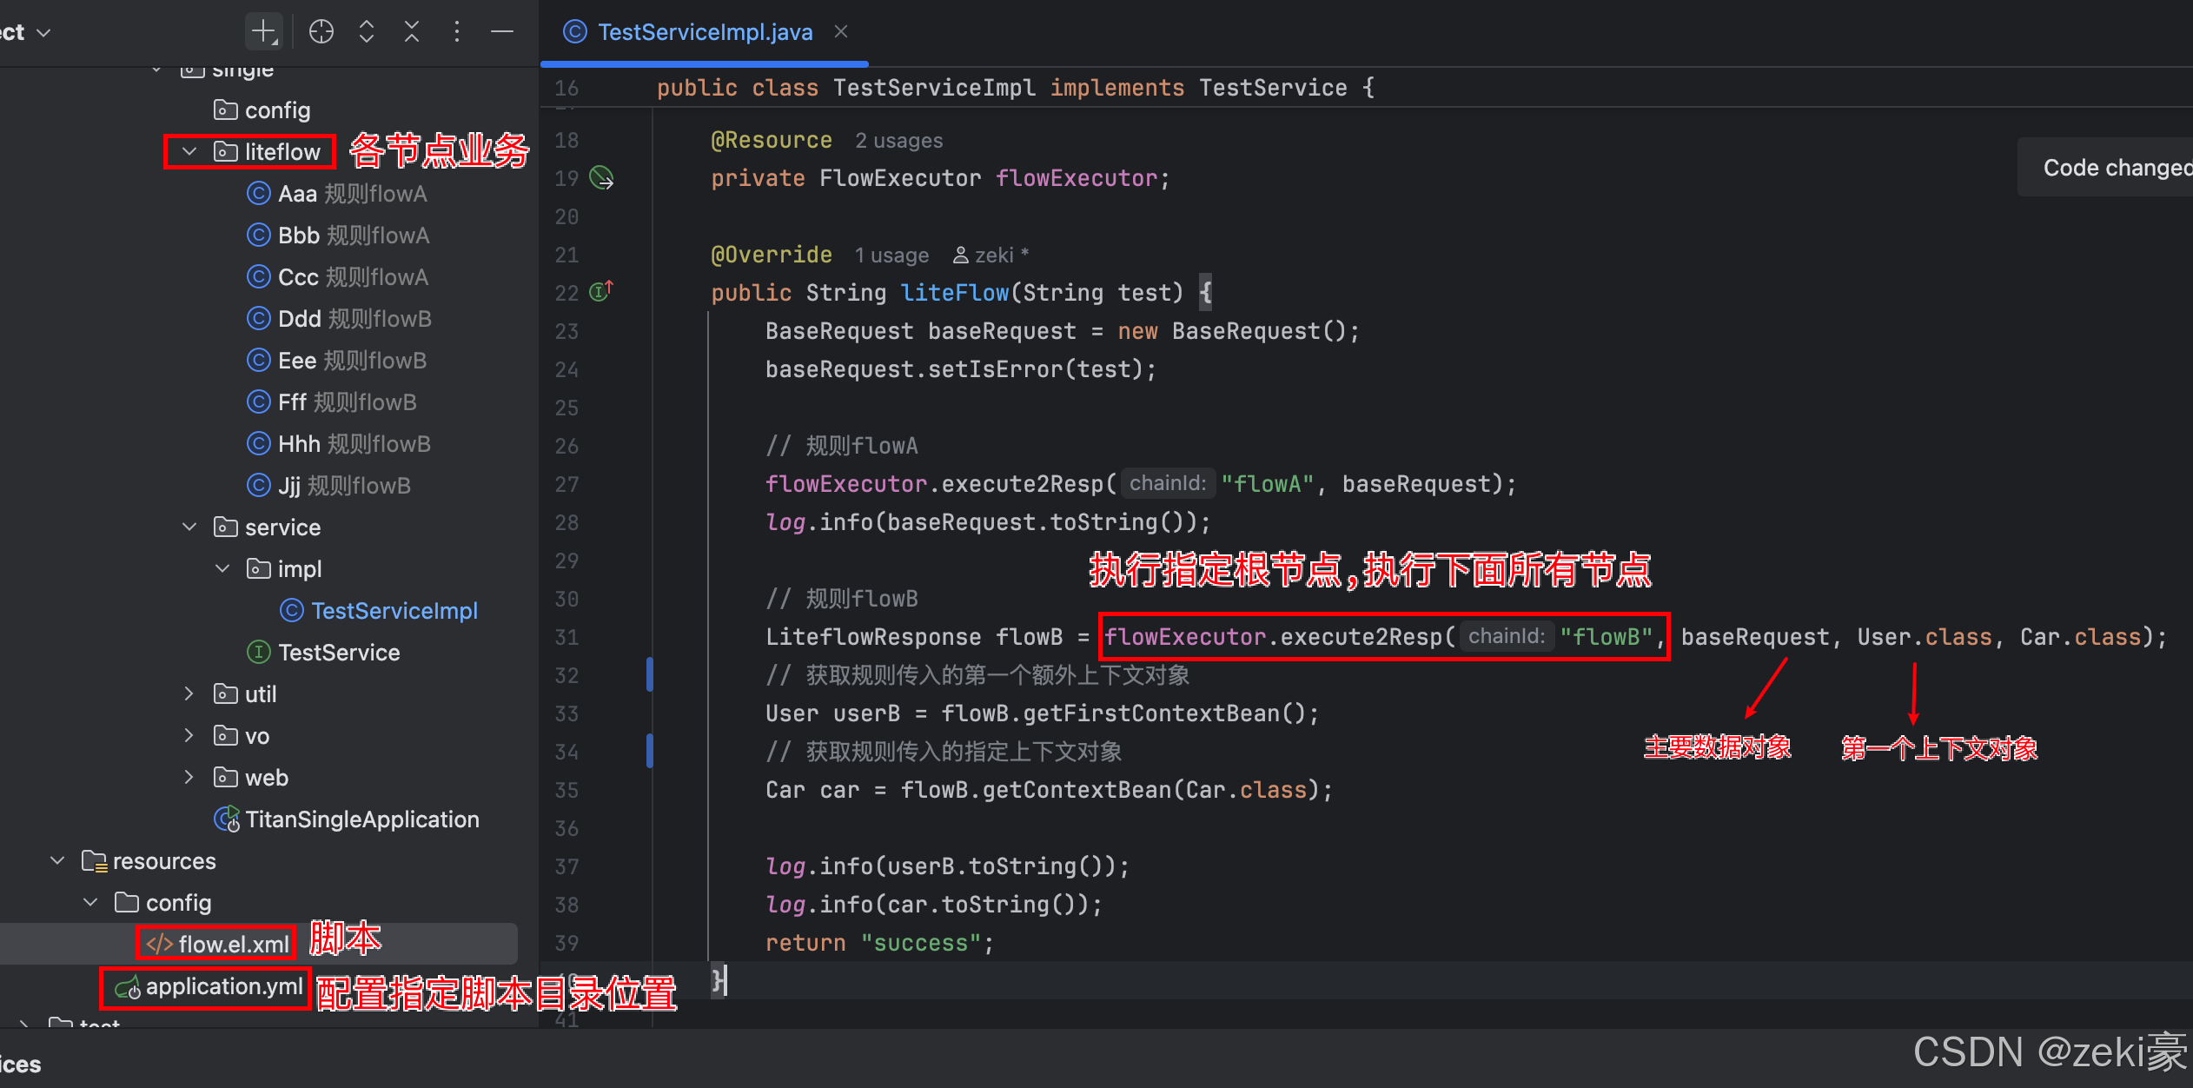This screenshot has width=2193, height=1088.
Task: Click the gutter bean icon on line 19
Action: tap(601, 178)
